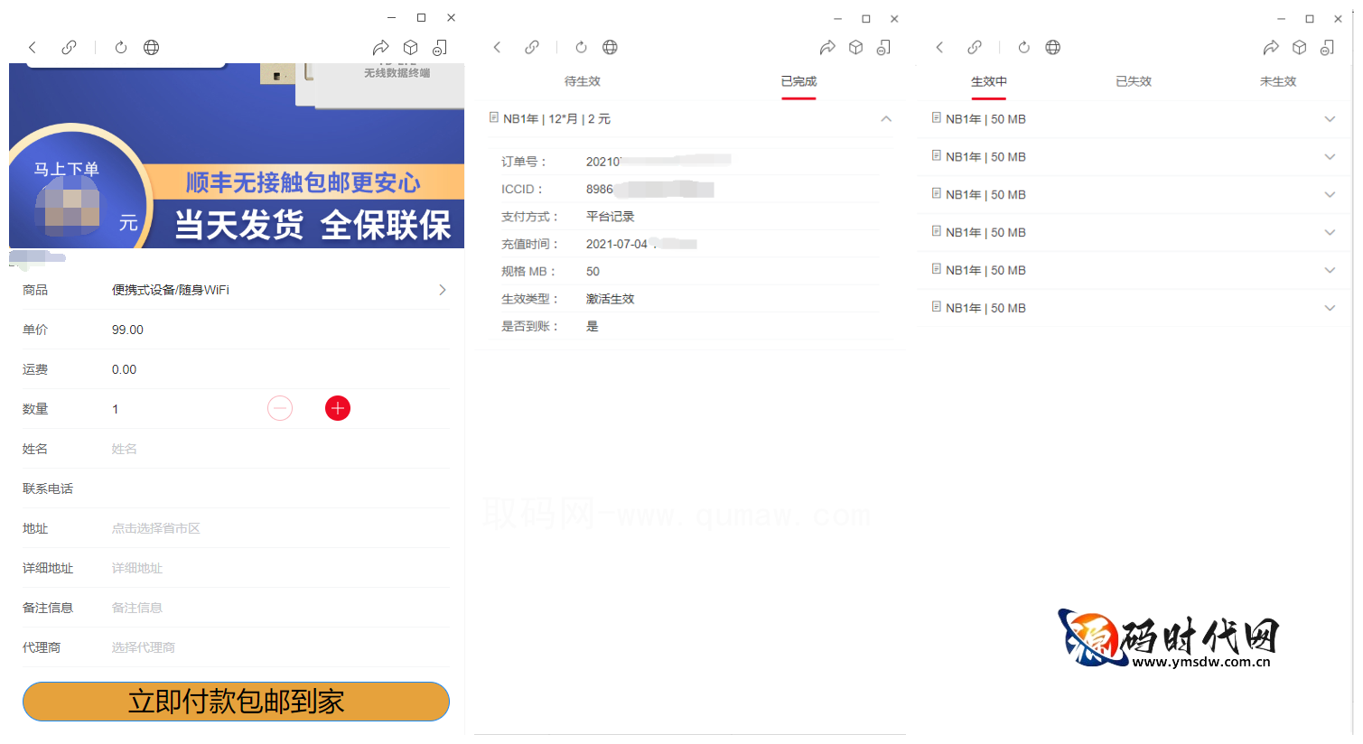Go back in the right window
The height and width of the screenshot is (744, 1363).
click(939, 47)
